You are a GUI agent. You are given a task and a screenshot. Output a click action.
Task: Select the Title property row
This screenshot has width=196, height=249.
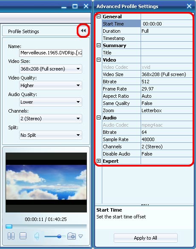tap(147, 53)
